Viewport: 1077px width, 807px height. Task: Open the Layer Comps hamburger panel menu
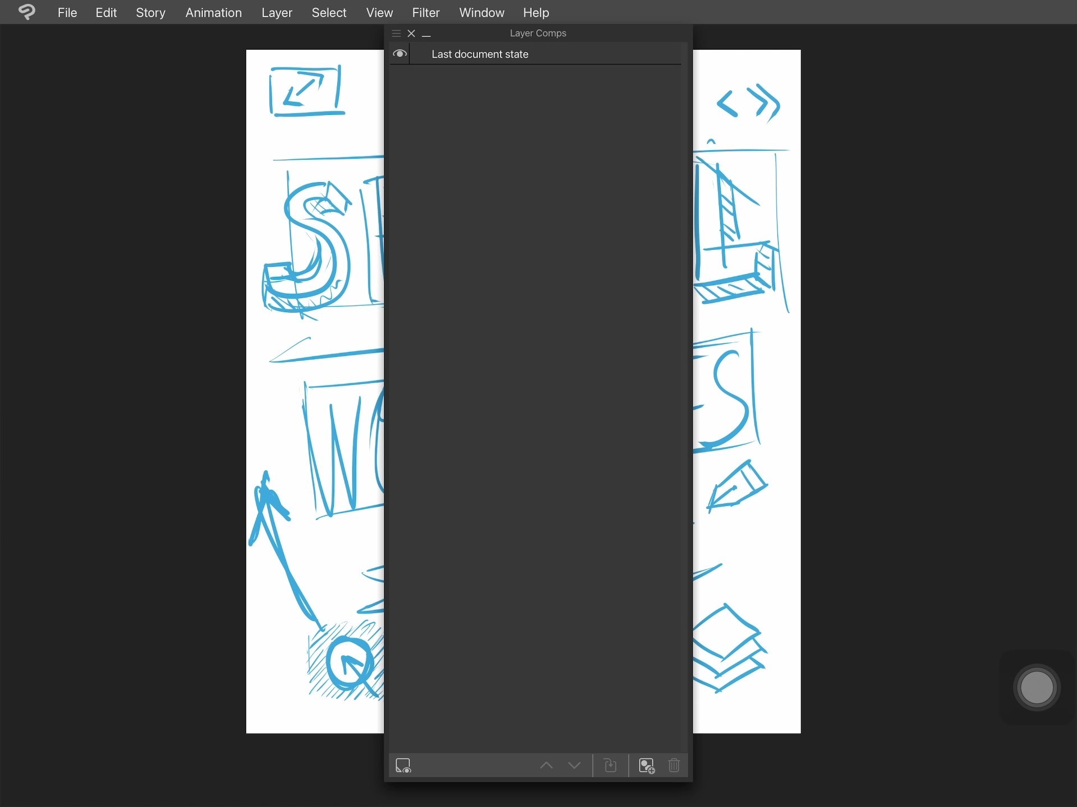(x=396, y=34)
